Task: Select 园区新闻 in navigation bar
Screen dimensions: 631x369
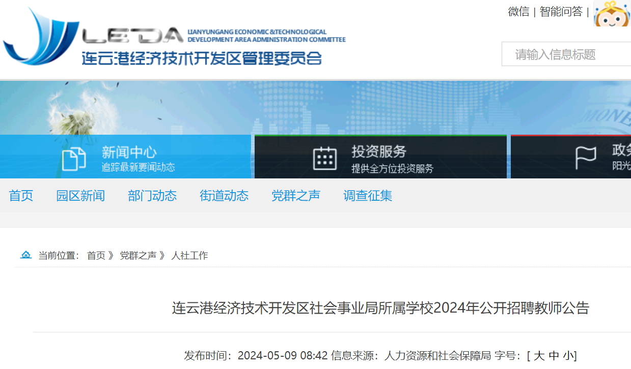Action: coord(80,196)
